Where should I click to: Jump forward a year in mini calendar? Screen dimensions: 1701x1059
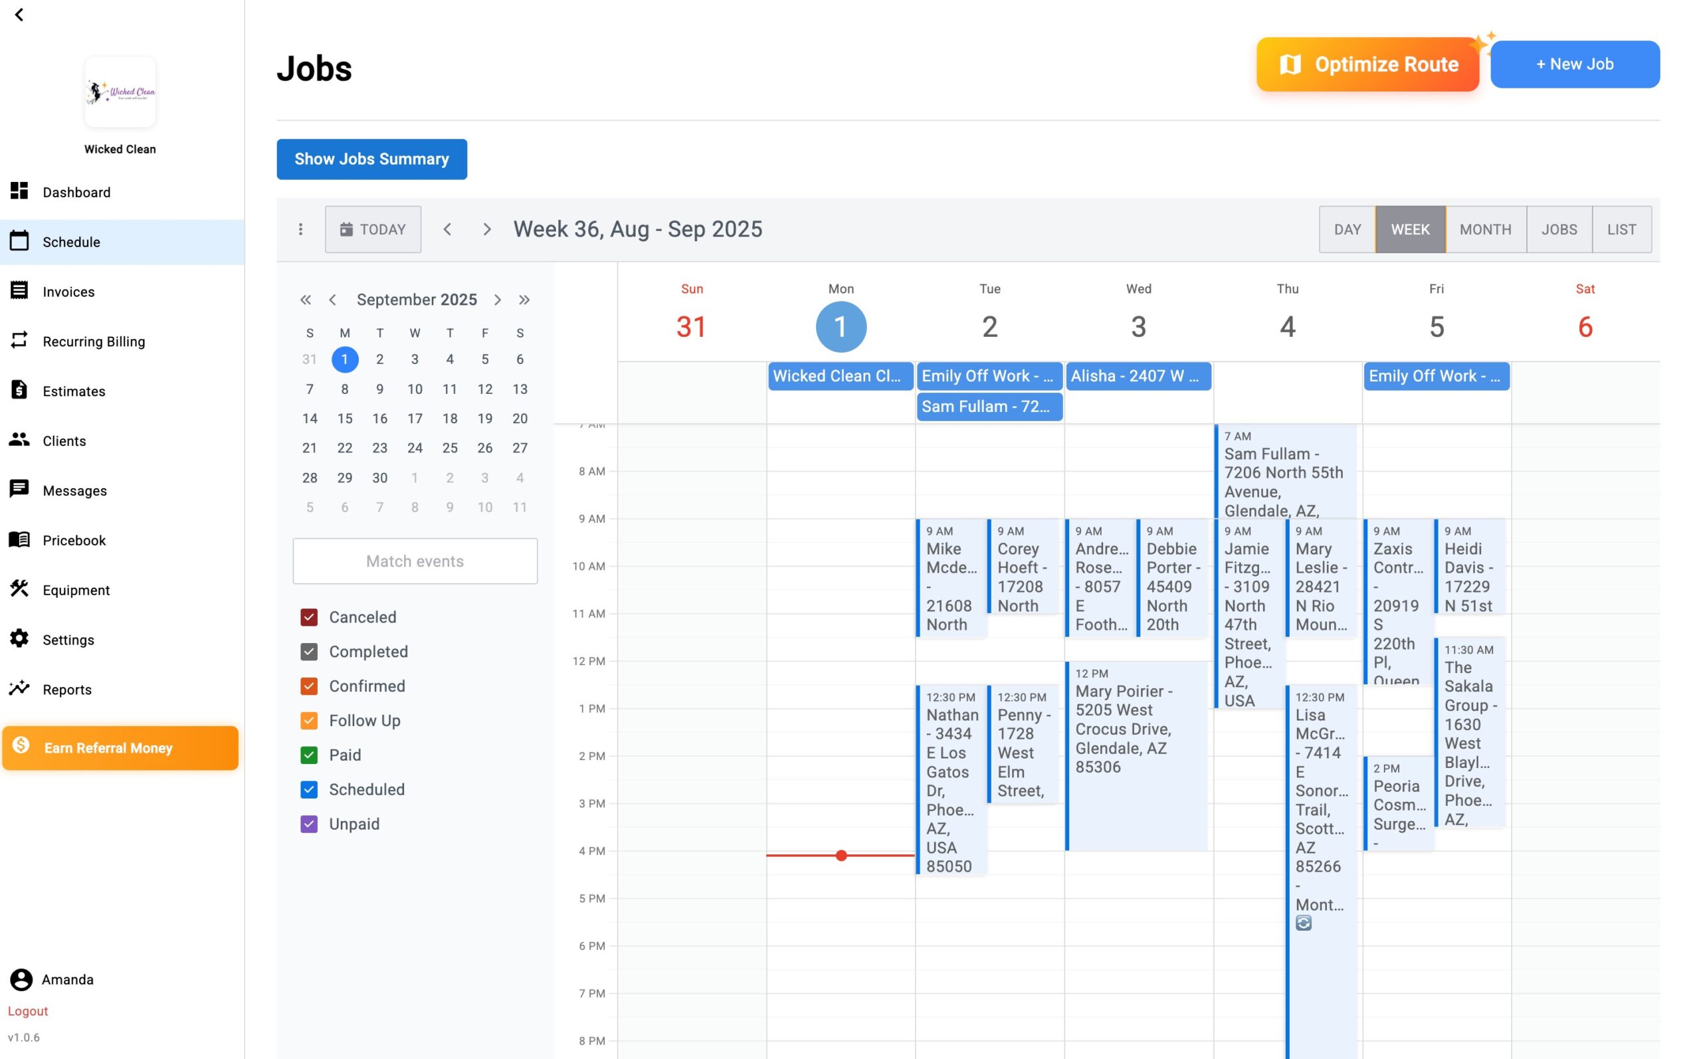point(524,300)
